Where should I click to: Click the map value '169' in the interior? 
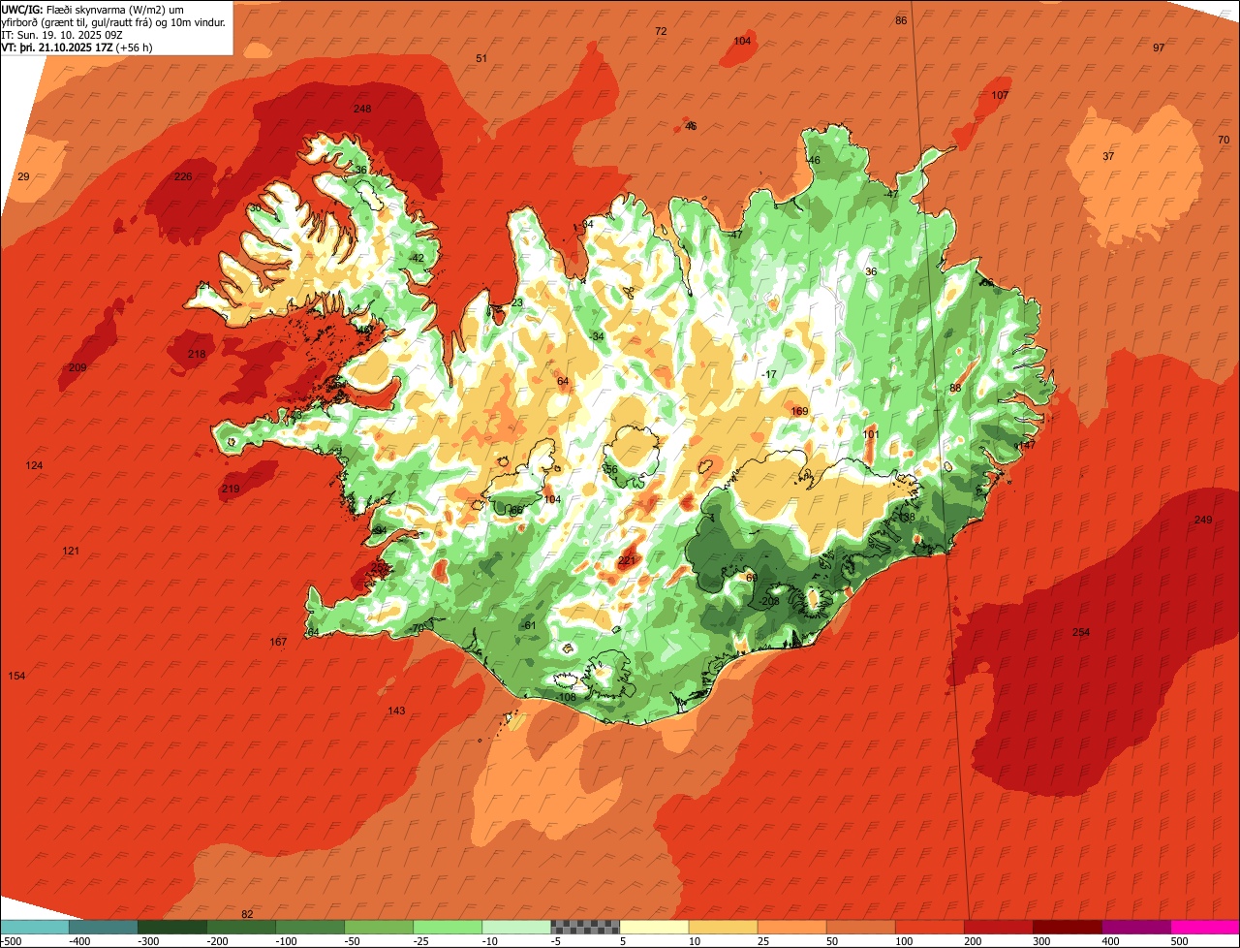799,411
